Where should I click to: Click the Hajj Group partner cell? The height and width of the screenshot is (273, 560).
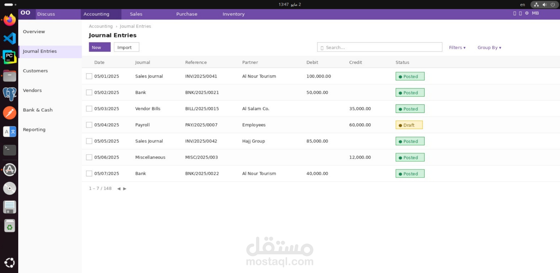pyautogui.click(x=253, y=141)
